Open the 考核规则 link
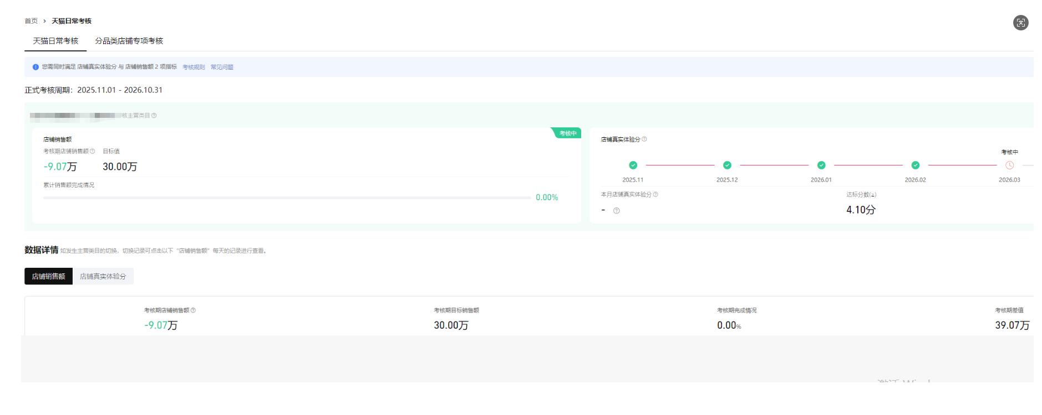The width and height of the screenshot is (1042, 415). pyautogui.click(x=194, y=67)
